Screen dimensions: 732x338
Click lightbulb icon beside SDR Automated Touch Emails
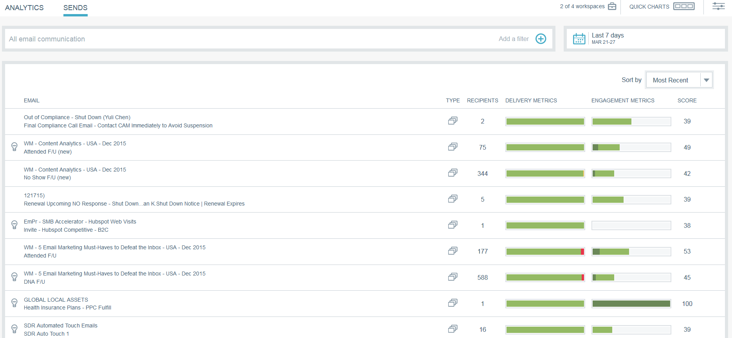[14, 329]
